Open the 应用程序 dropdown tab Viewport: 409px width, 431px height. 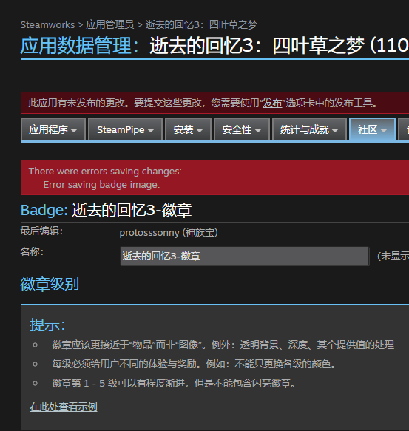(53, 129)
